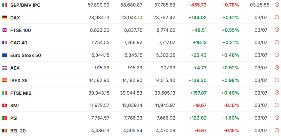Click the Swiss flag icon beside SMI
This screenshot has height=136, width=281.
[5, 106]
